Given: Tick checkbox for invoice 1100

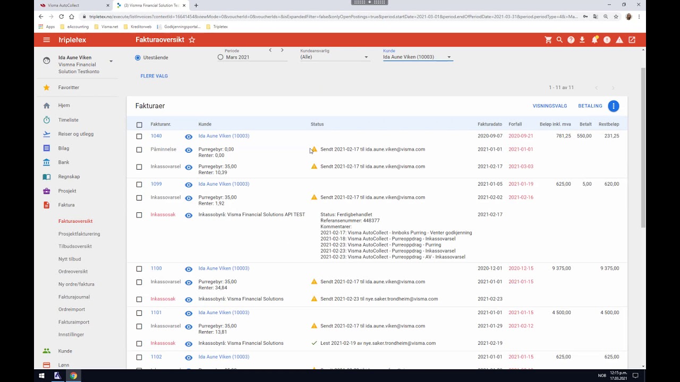Looking at the screenshot, I should point(139,269).
